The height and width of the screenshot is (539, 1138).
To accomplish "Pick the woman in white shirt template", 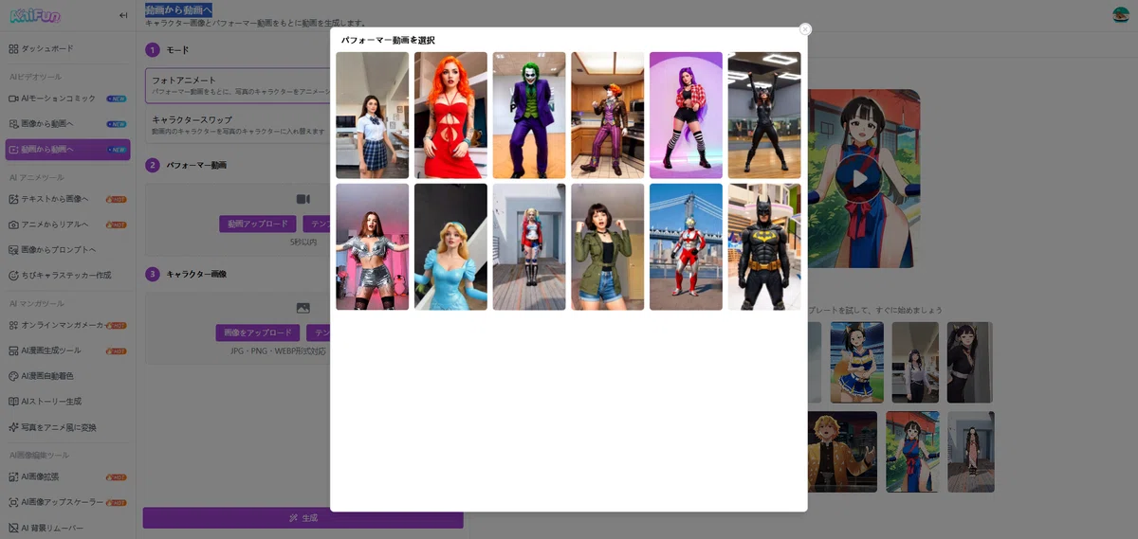I will (x=915, y=363).
